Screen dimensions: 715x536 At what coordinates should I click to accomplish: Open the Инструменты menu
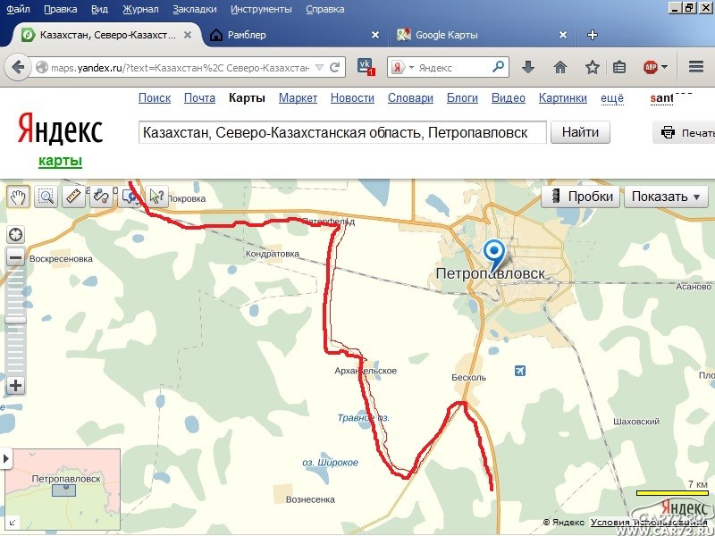(261, 9)
